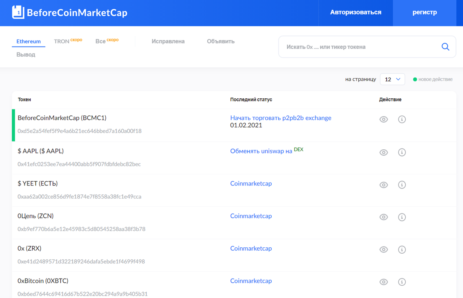463x298 pixels.
Task: Open Coinmarketcap link for 0x (ZRX)
Action: (x=251, y=248)
